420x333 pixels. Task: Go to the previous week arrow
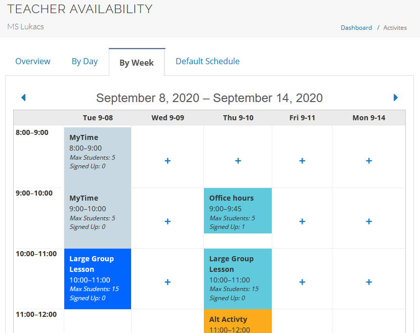(23, 98)
